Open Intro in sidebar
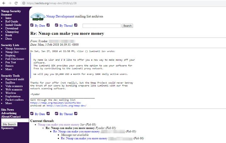 click(x=8, y=18)
